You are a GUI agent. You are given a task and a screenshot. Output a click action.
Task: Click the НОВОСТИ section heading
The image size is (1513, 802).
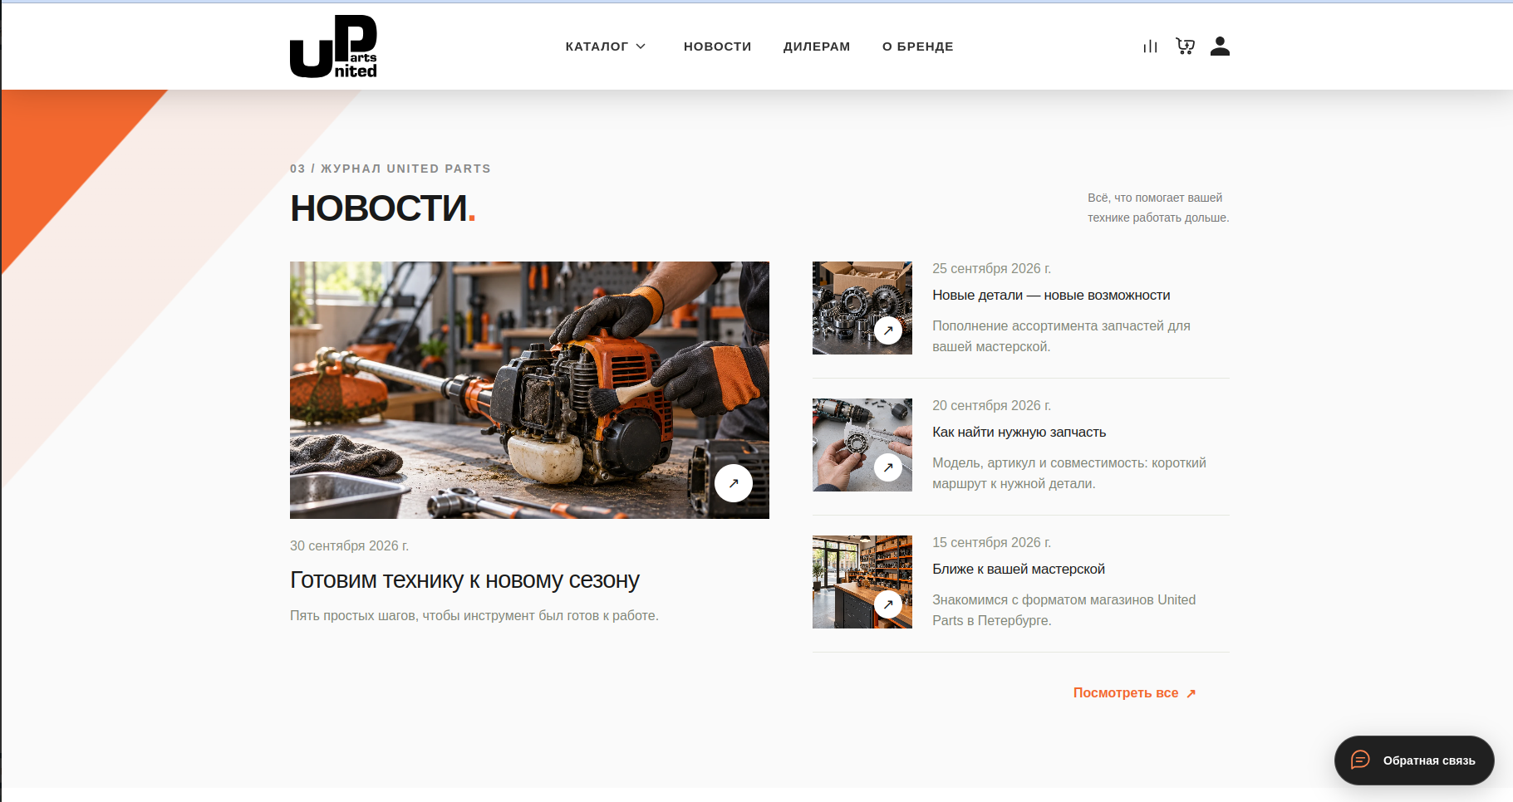coord(382,208)
